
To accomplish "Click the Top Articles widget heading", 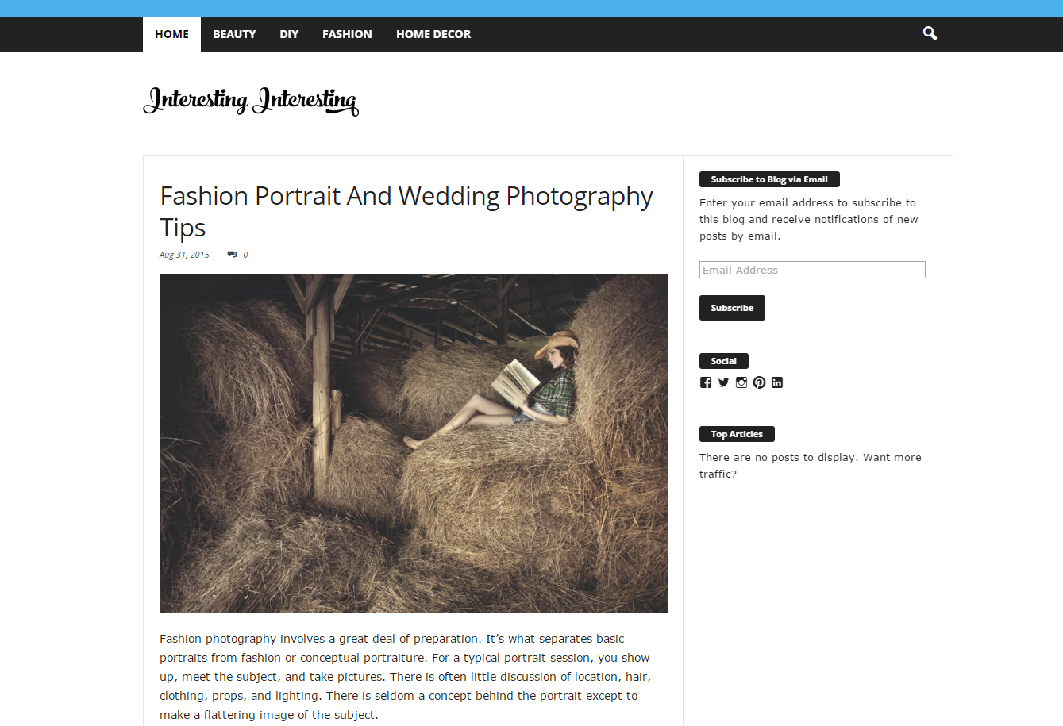I will click(x=737, y=434).
